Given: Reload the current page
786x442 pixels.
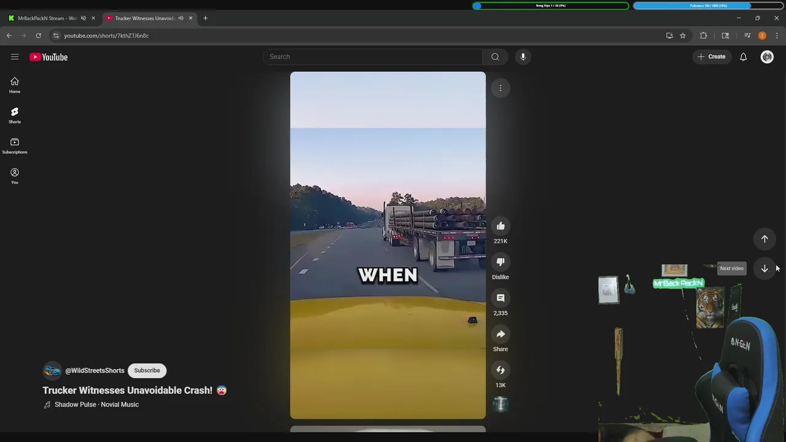Looking at the screenshot, I should 38,36.
